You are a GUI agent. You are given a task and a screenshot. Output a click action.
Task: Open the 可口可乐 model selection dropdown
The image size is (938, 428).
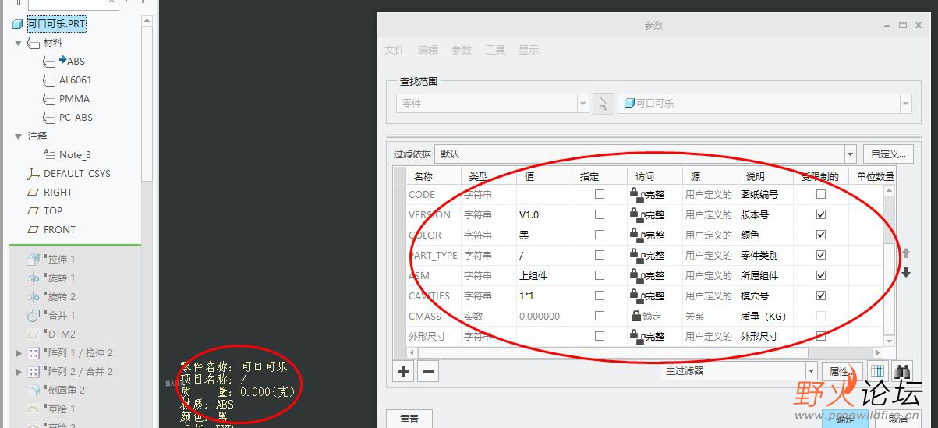coord(905,103)
